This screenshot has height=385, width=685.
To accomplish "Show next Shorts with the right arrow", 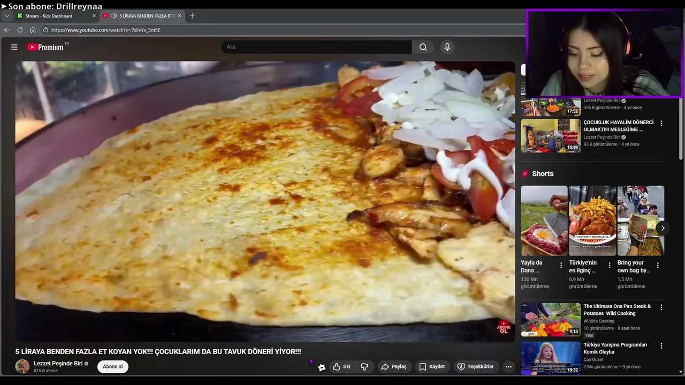I will tap(663, 228).
